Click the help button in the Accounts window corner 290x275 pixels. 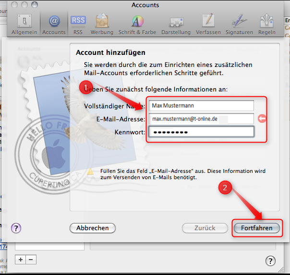pos(270,261)
